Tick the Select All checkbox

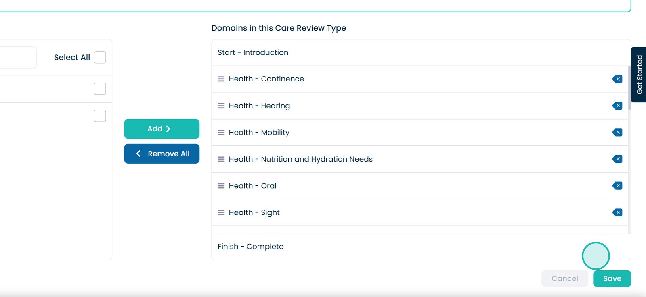(100, 58)
